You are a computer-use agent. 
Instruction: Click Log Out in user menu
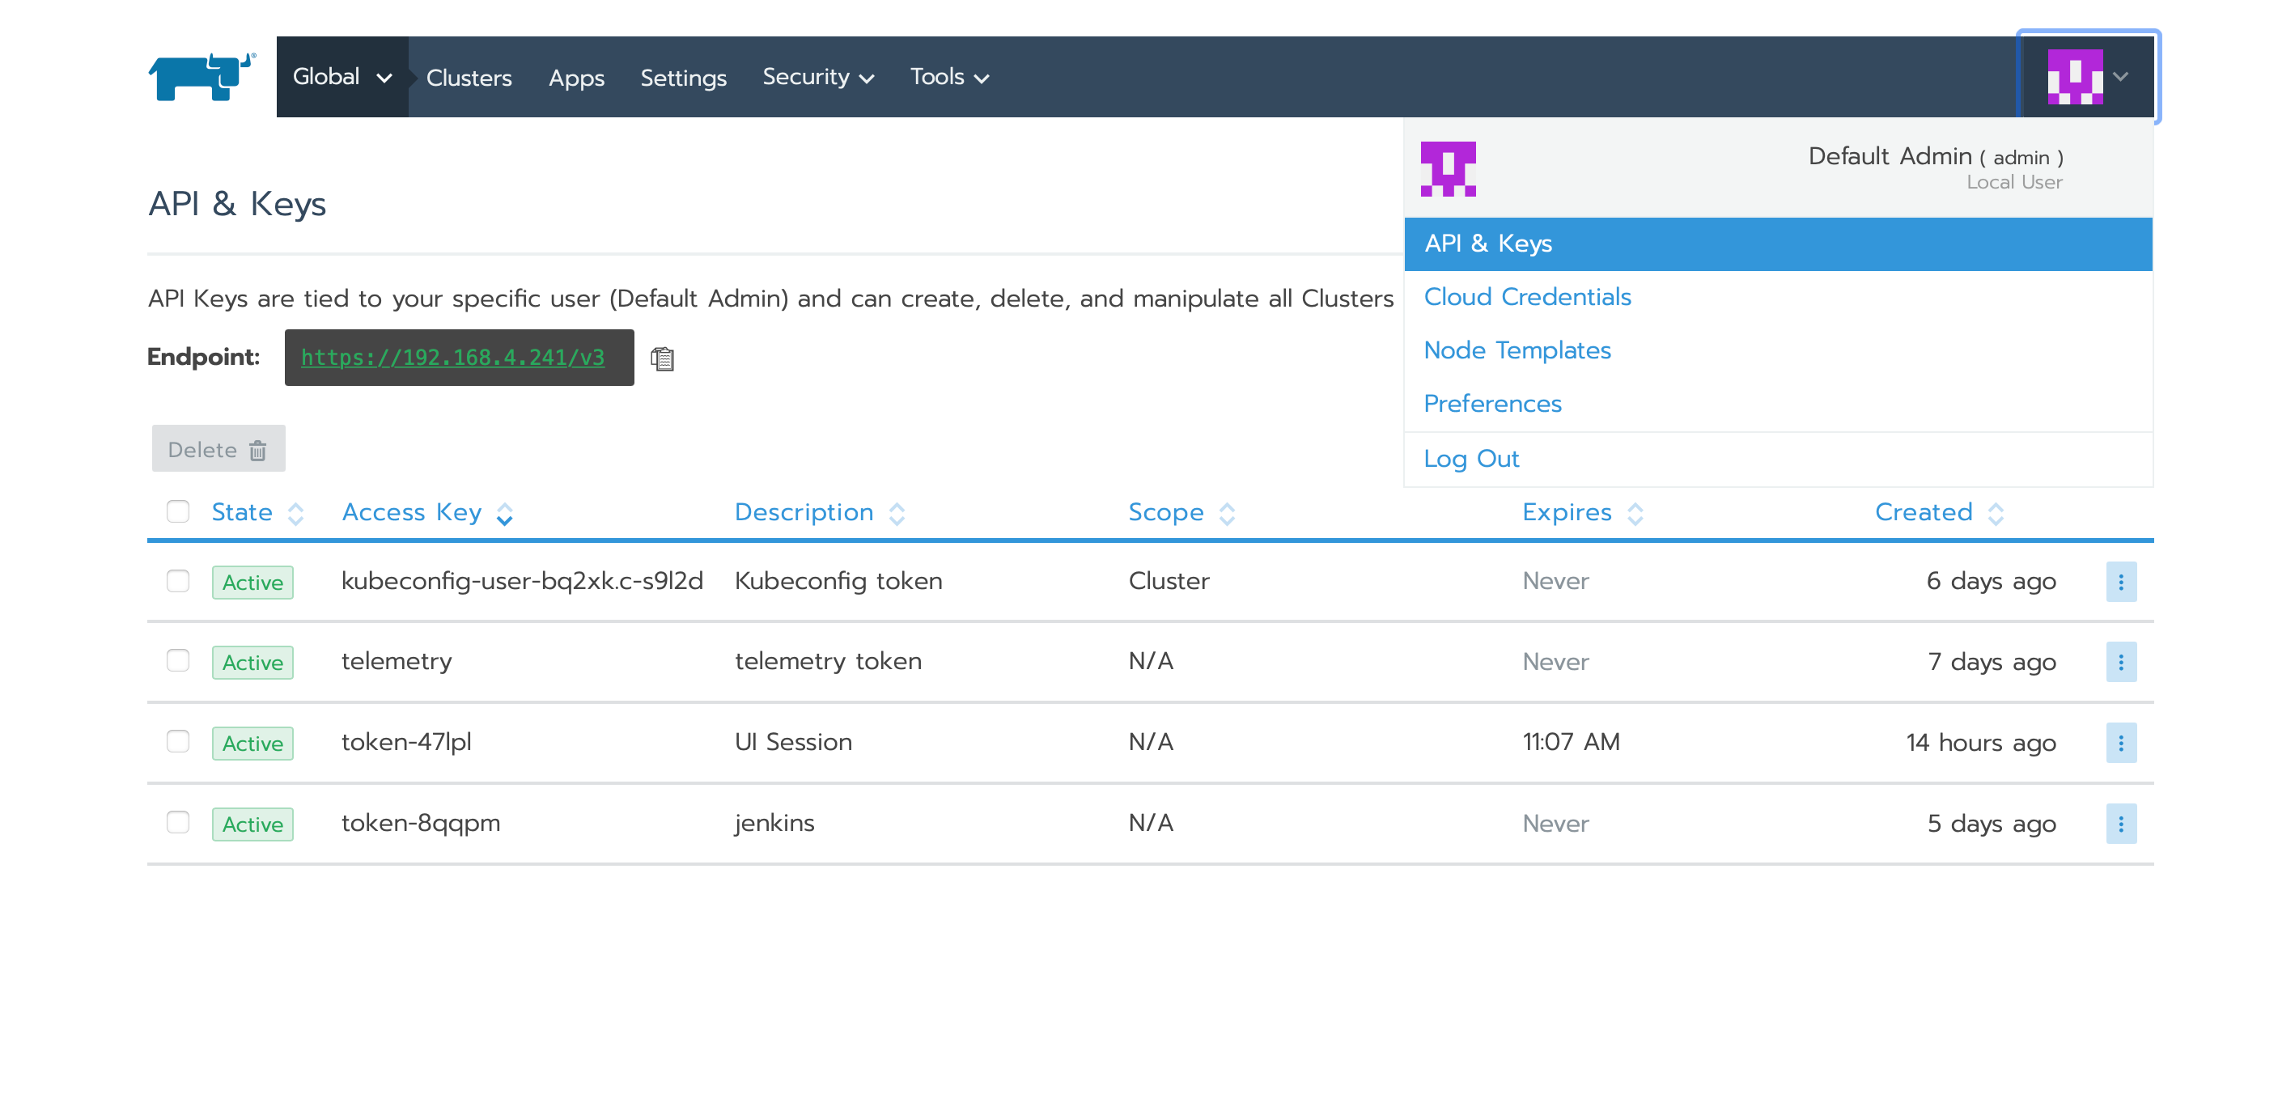tap(1471, 459)
